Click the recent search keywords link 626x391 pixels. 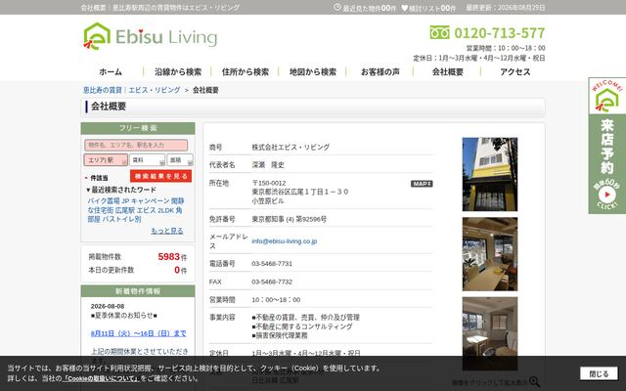136,210
